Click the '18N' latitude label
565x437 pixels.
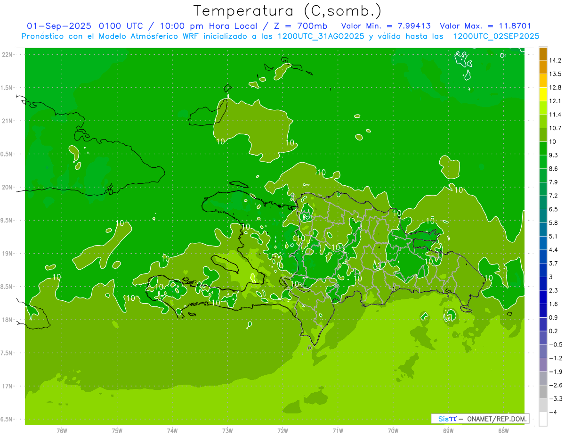7,320
